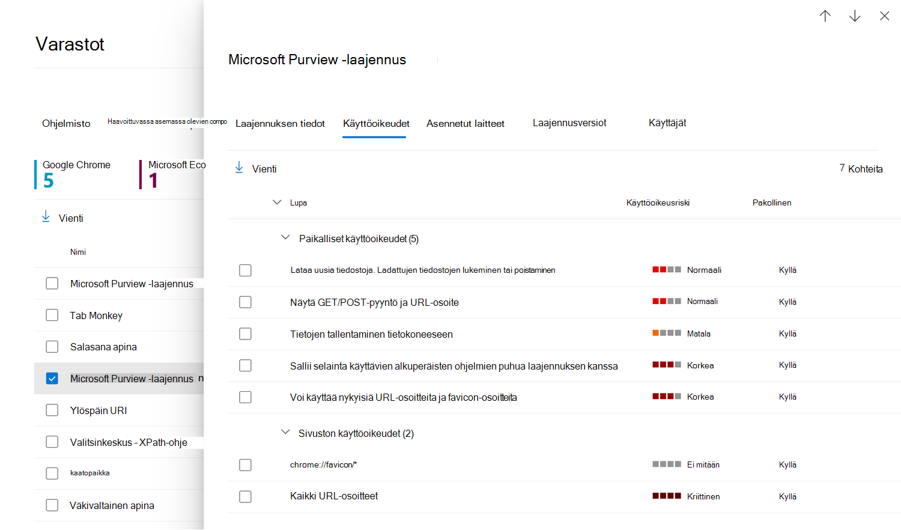901x530 pixels.
Task: Open the Väkivaltainen apina extension entry
Action: point(112,505)
